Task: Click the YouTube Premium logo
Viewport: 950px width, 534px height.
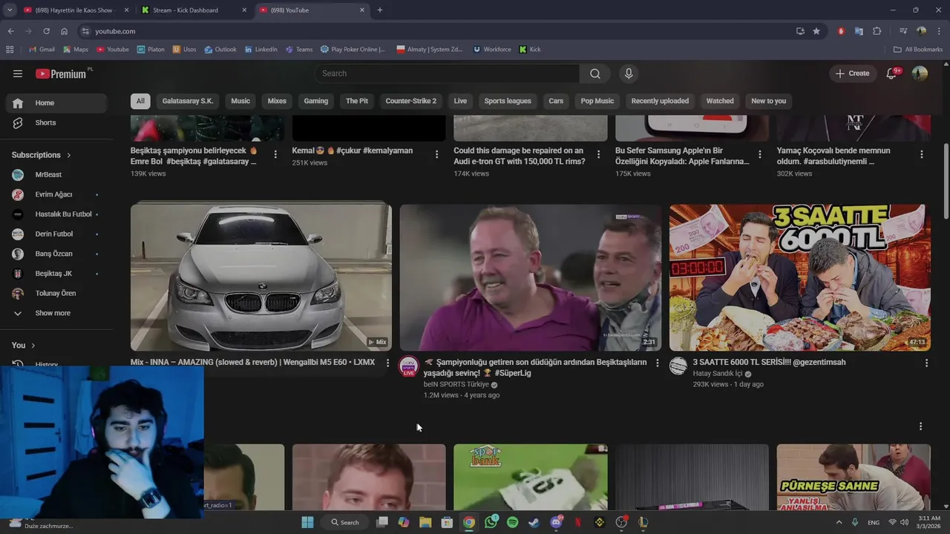Action: 62,73
